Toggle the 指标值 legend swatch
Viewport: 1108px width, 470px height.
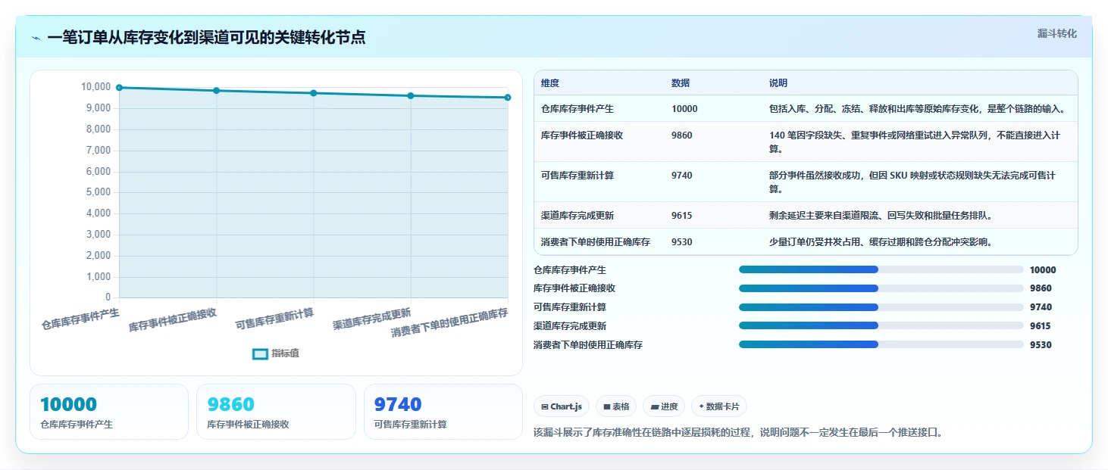(260, 353)
